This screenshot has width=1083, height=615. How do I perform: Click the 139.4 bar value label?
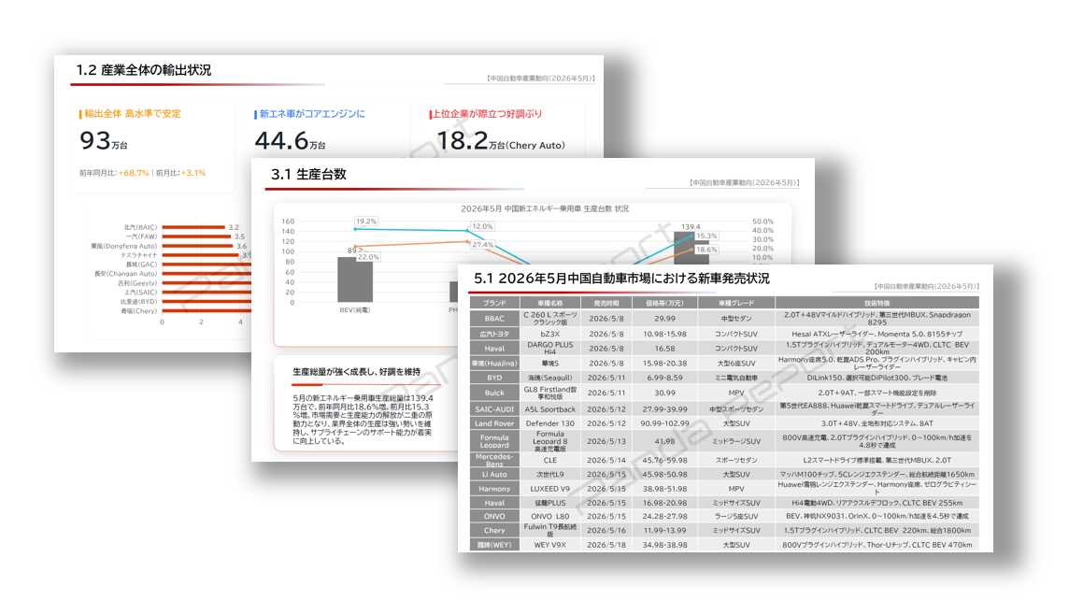691,226
